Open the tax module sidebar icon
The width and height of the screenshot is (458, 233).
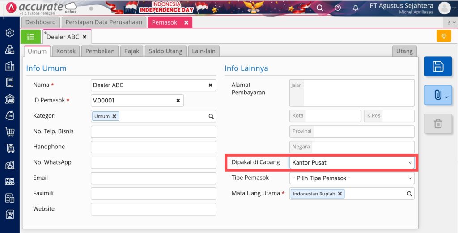point(10,198)
